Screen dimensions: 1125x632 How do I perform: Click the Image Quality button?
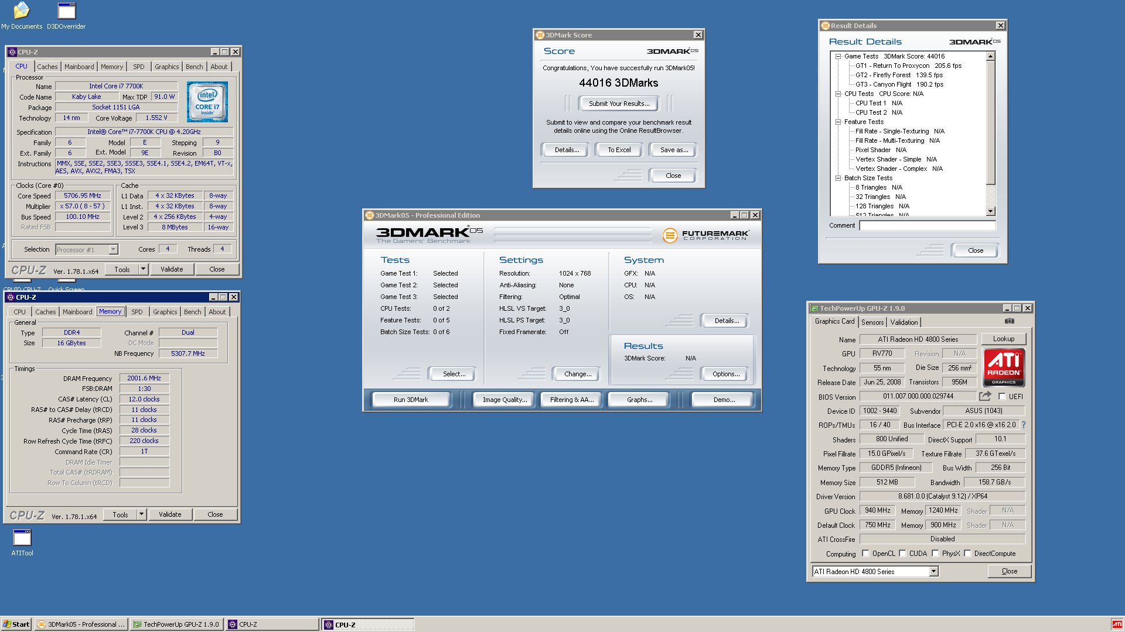click(x=504, y=400)
